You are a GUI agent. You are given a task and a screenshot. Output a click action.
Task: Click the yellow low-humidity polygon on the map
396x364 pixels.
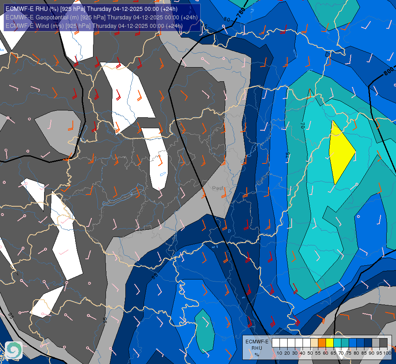click(341, 152)
